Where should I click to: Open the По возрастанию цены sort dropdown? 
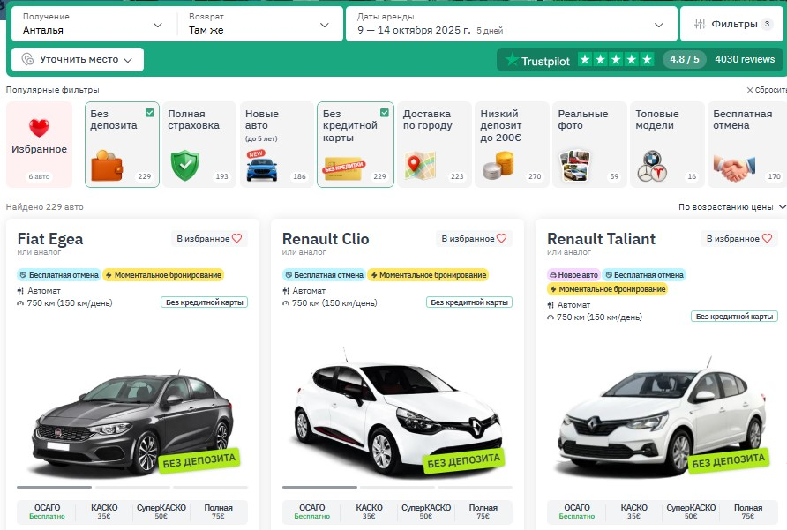[731, 207]
